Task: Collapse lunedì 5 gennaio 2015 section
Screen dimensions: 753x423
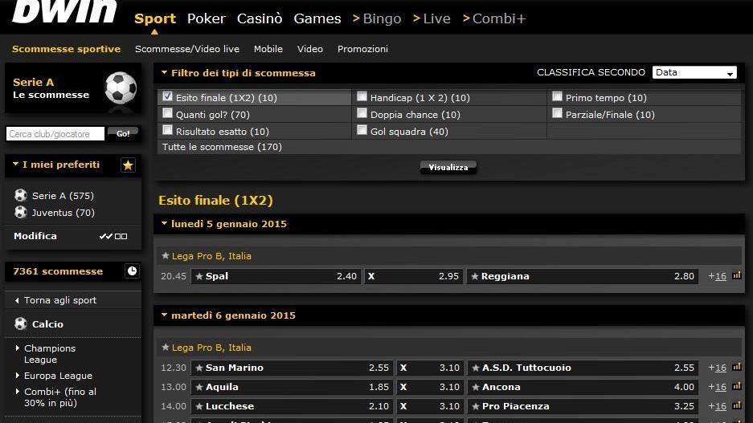Action: click(164, 223)
